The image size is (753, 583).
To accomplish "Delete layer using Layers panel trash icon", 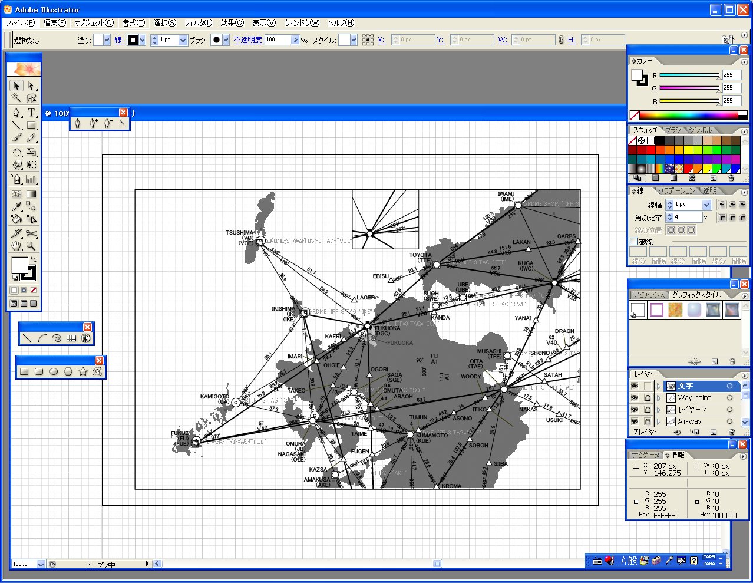I will [732, 432].
